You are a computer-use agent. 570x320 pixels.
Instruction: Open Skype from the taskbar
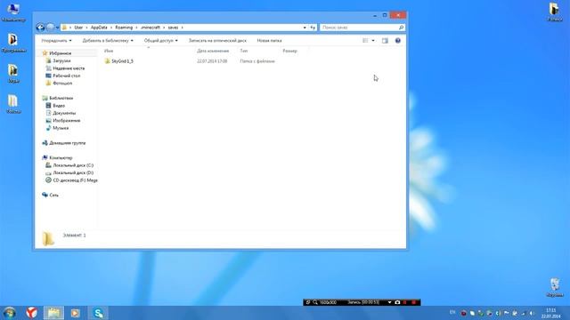(99, 313)
